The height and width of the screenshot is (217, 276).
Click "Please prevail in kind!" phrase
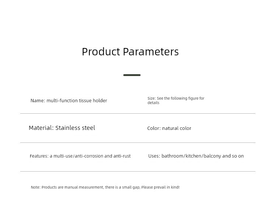160,187
